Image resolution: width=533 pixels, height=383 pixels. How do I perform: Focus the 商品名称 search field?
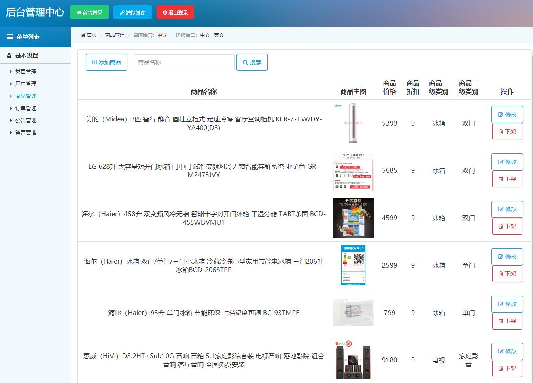click(184, 62)
